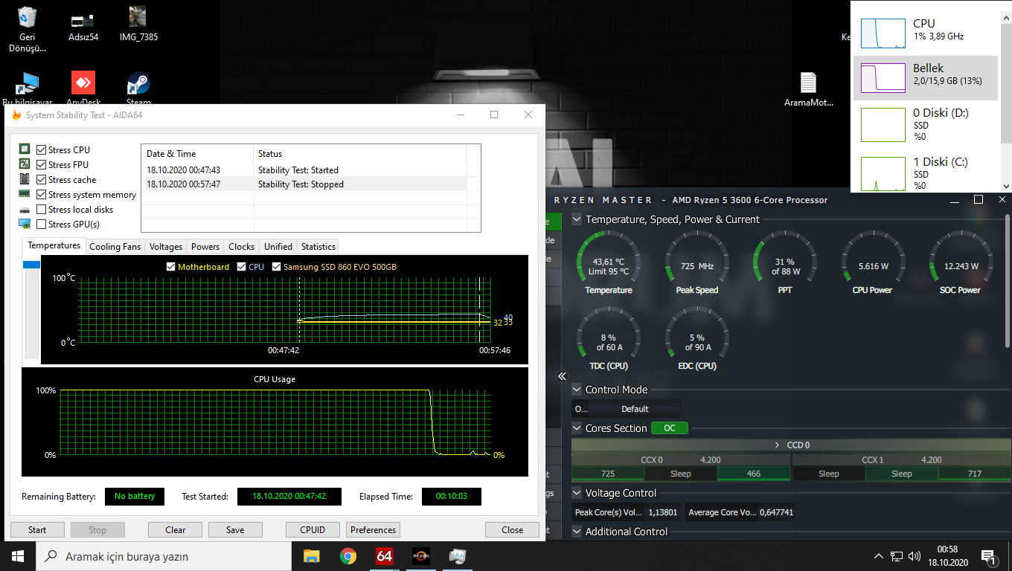1012x571 pixels.
Task: Toggle the Motherboard temperature graph checkbox
Action: coord(171,266)
